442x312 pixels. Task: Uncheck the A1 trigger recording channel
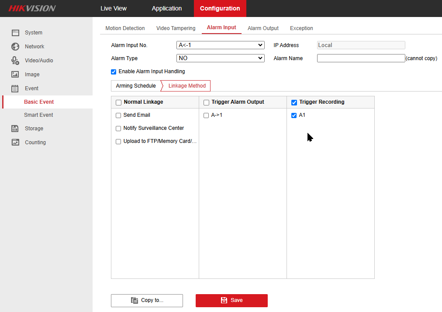294,115
